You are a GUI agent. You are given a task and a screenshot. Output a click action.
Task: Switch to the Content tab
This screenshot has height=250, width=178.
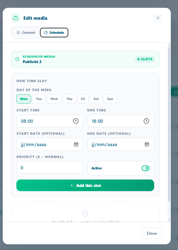[x=26, y=33]
